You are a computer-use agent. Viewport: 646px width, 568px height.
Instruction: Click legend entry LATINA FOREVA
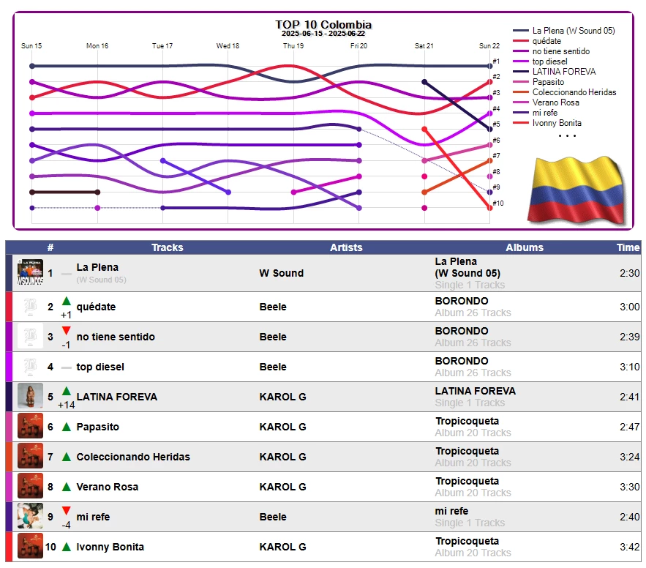click(x=563, y=72)
